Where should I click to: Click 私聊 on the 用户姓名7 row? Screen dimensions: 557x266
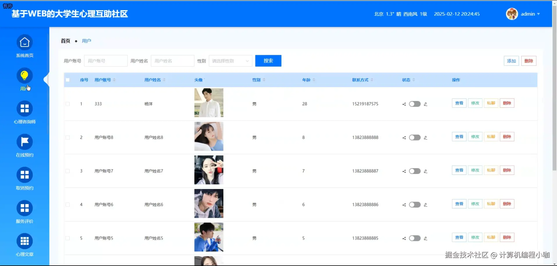point(491,170)
